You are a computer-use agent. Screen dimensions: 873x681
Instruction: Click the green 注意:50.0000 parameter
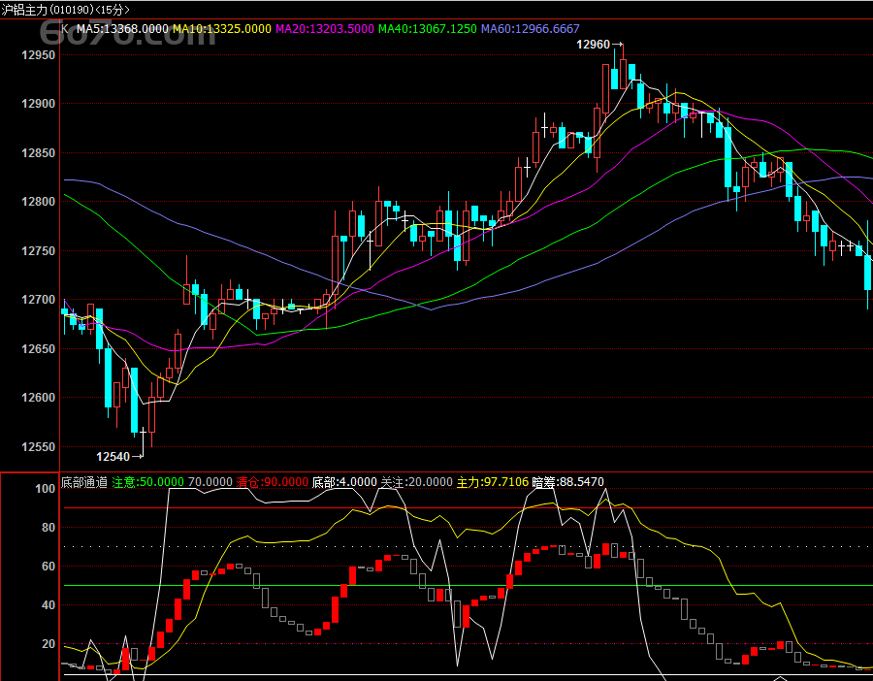[x=148, y=482]
